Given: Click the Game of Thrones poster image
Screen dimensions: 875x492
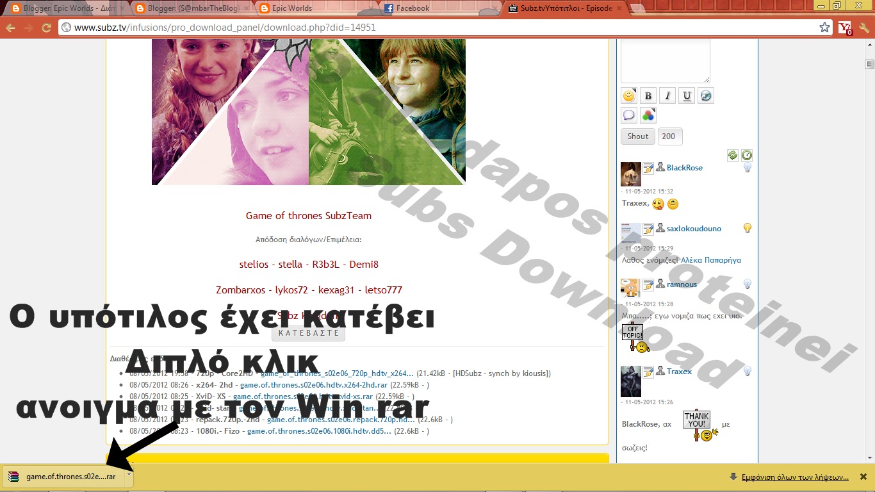Looking at the screenshot, I should click(309, 112).
